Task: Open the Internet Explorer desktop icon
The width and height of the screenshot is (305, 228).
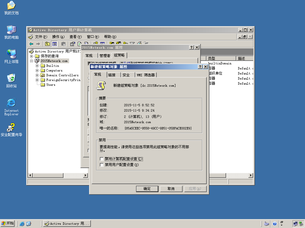Action: [12, 107]
